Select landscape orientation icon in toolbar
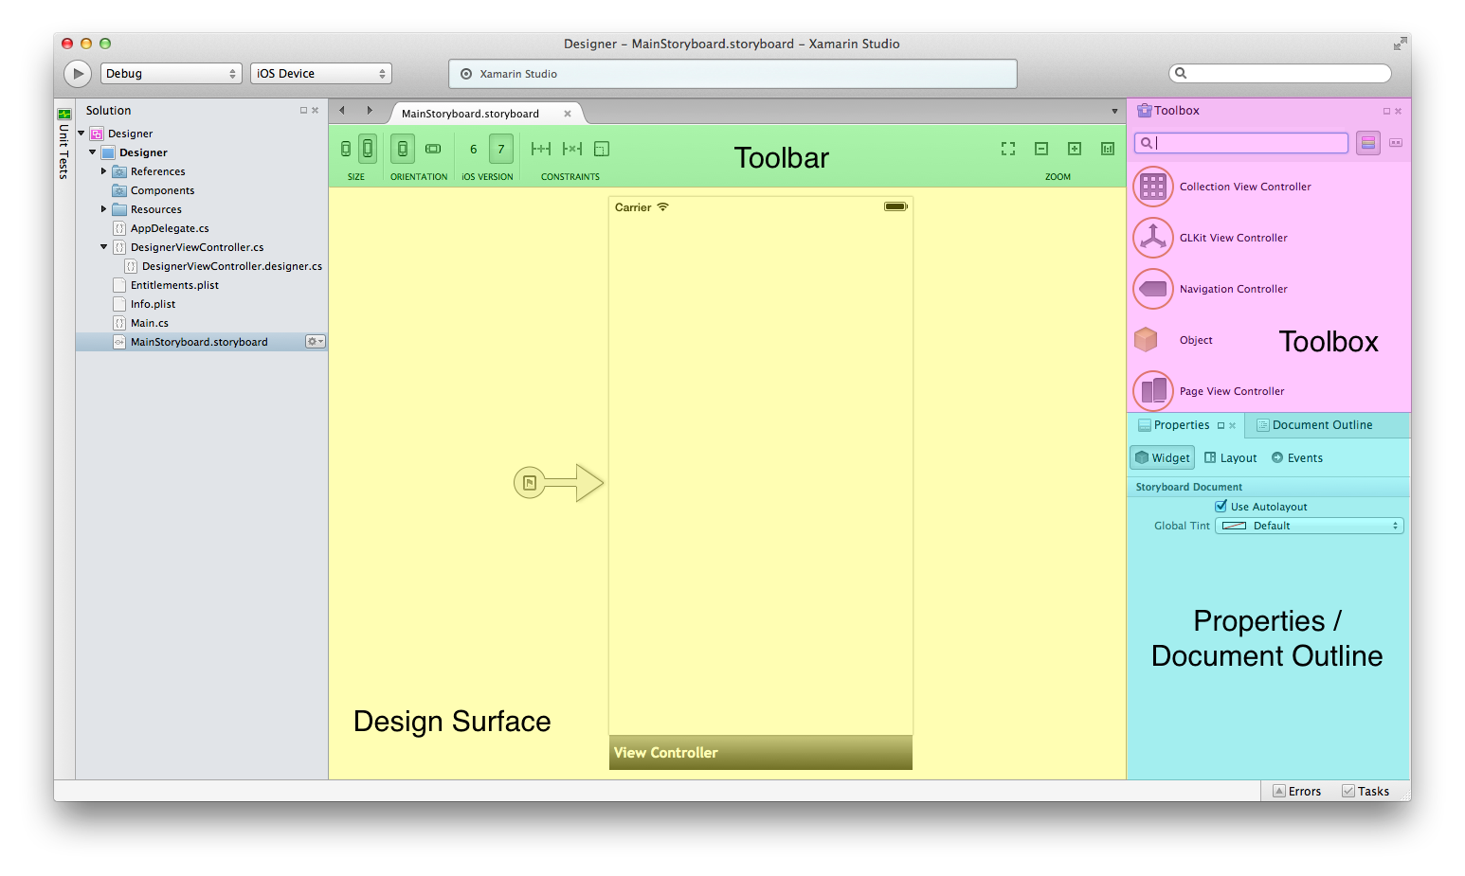1465x876 pixels. point(433,149)
